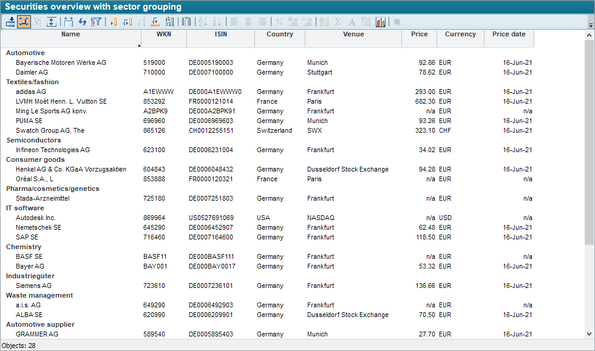Screen dimensions: 595x351
Task: Open the filter funnel tool
Action: click(96, 22)
